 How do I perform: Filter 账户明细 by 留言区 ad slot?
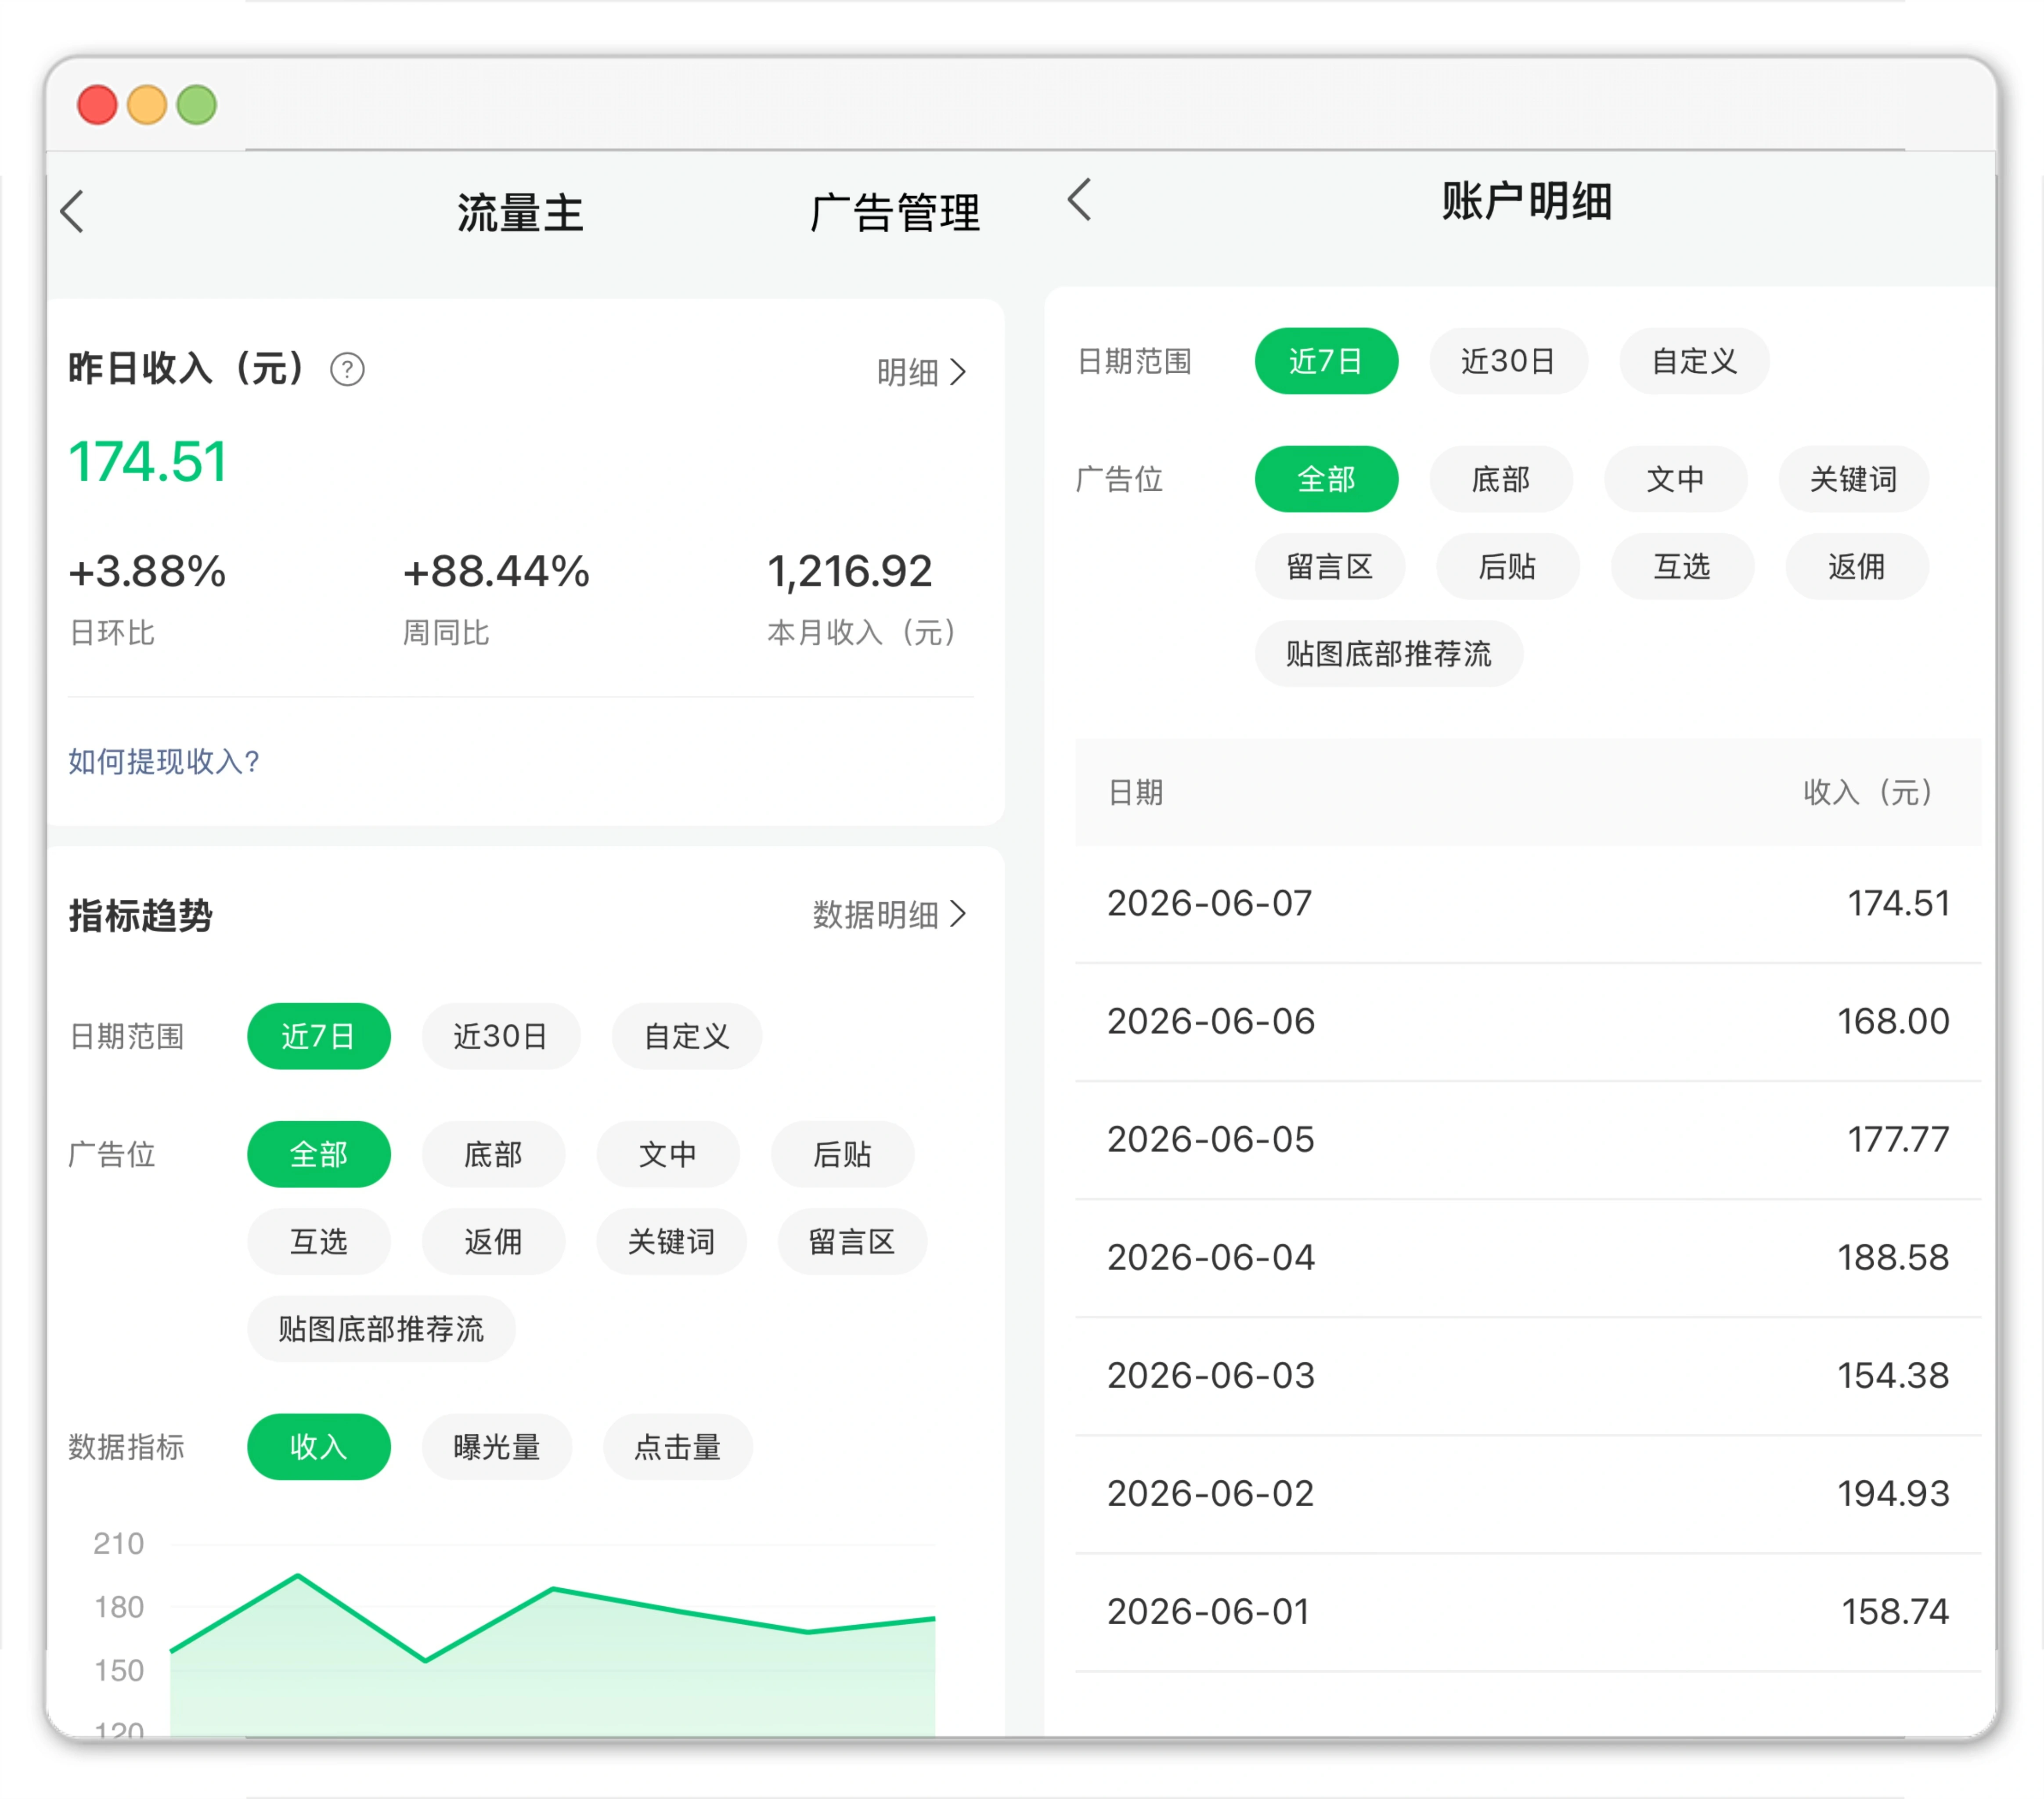coord(1330,567)
